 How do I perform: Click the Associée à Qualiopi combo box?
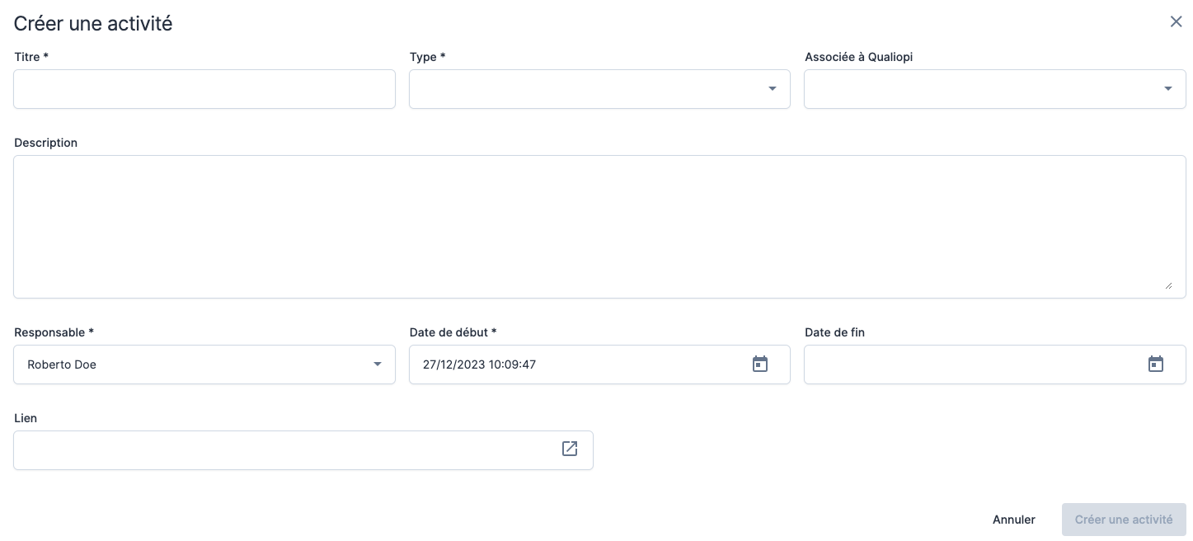click(981, 89)
